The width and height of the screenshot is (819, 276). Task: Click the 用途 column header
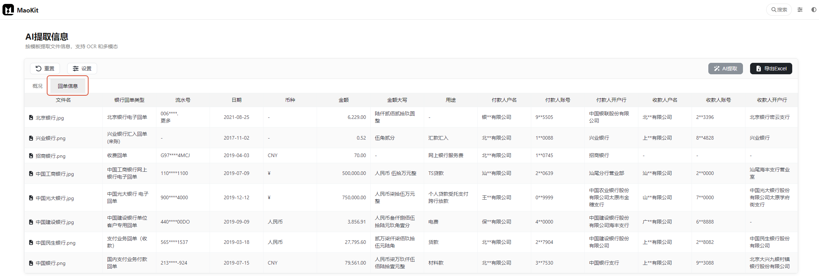pyautogui.click(x=451, y=100)
